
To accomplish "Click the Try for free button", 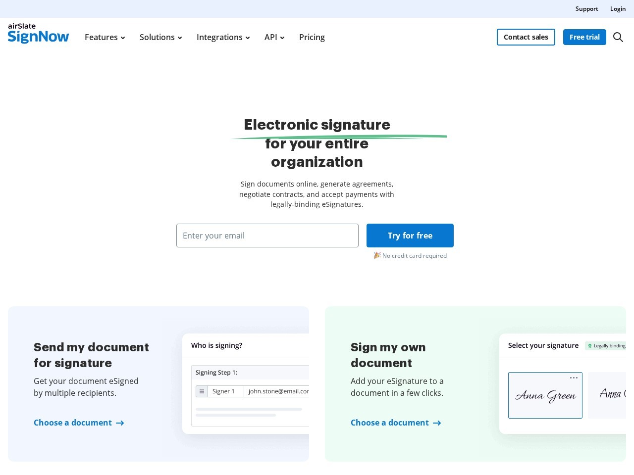I will pyautogui.click(x=410, y=236).
